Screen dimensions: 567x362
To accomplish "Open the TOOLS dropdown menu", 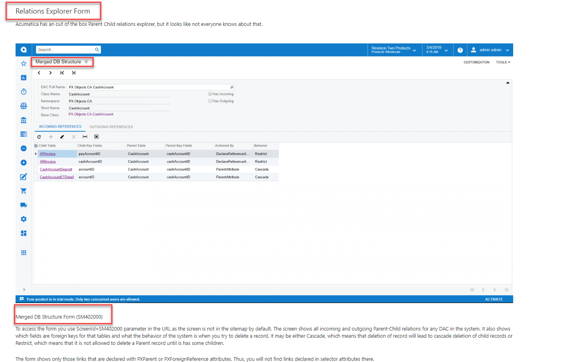I will 503,62.
